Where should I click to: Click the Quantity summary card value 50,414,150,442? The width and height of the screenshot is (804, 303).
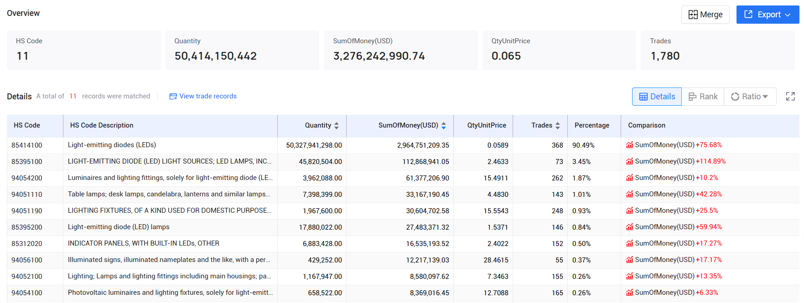point(216,56)
